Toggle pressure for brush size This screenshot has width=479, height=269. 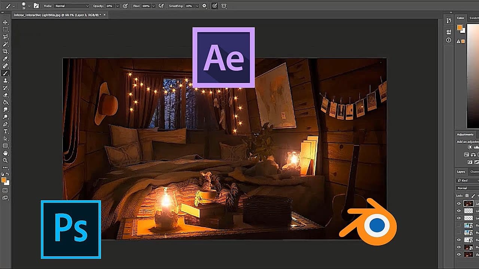[x=215, y=6]
